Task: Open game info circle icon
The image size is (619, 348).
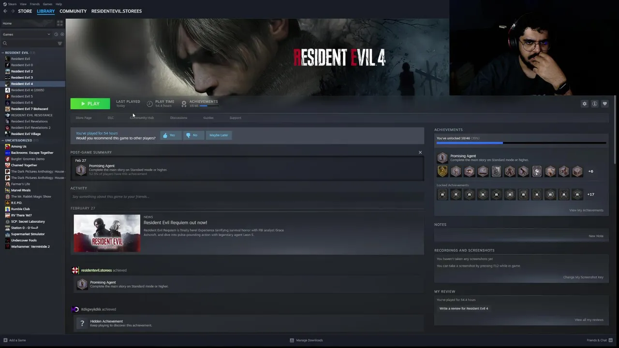Action: (x=594, y=104)
